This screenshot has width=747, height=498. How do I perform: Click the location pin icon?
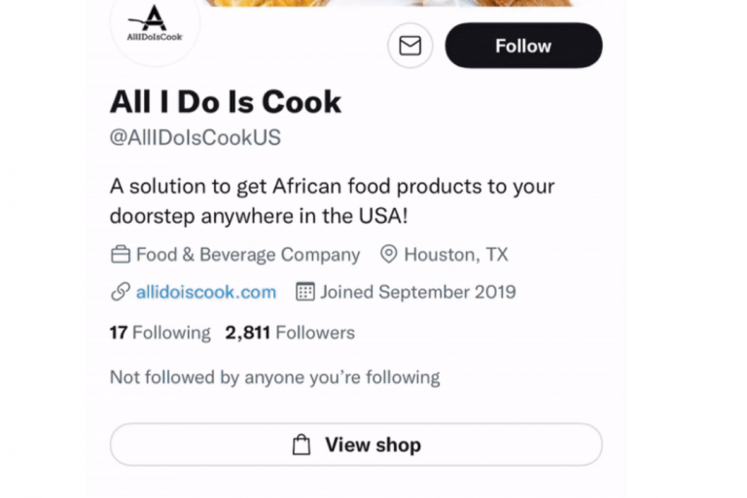tap(389, 255)
